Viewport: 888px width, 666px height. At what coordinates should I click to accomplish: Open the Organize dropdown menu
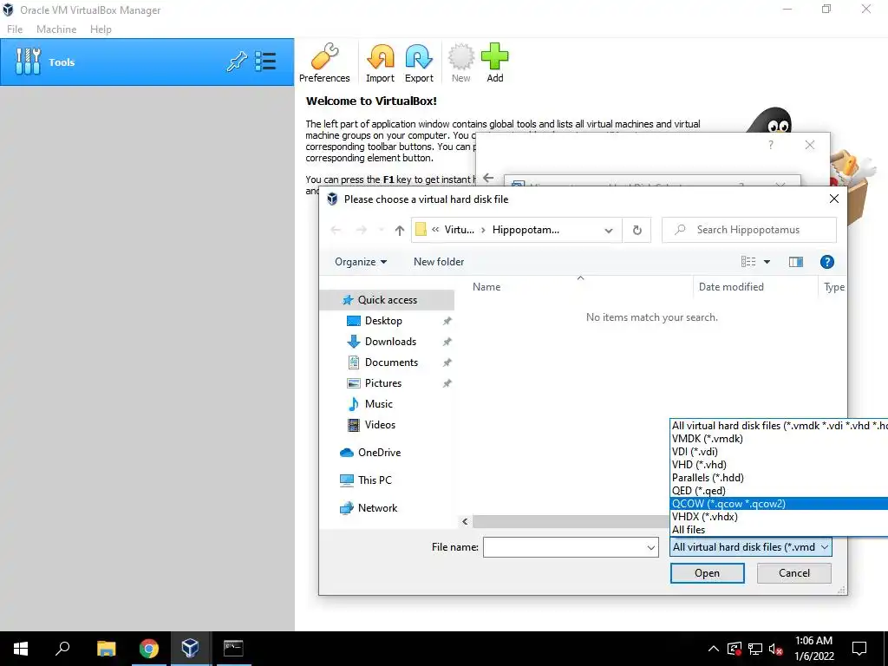click(361, 262)
